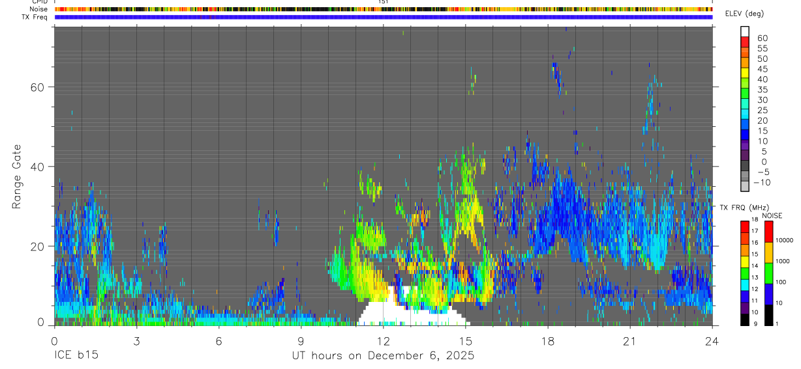The image size is (801, 369).
Task: Click 'UT hours on December 6, 2025' title
Action: click(383, 356)
